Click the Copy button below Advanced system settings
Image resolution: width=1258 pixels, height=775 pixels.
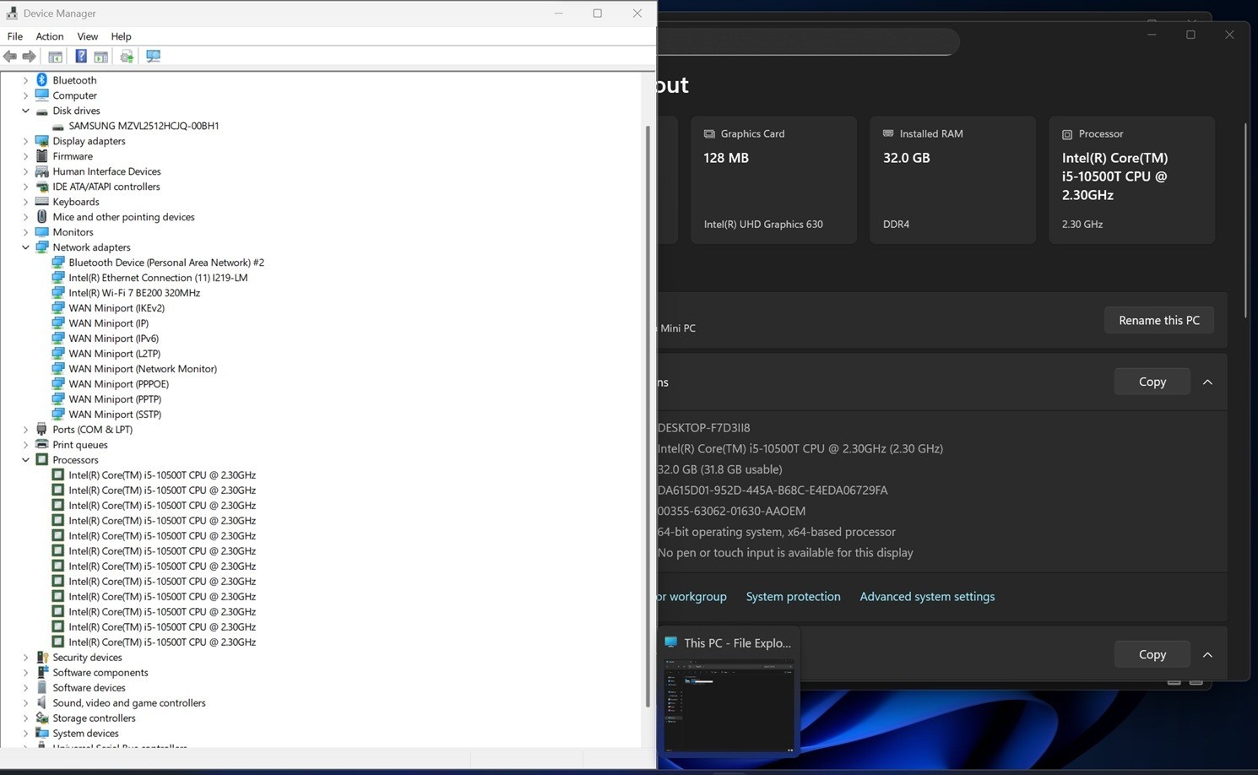pyautogui.click(x=1152, y=654)
